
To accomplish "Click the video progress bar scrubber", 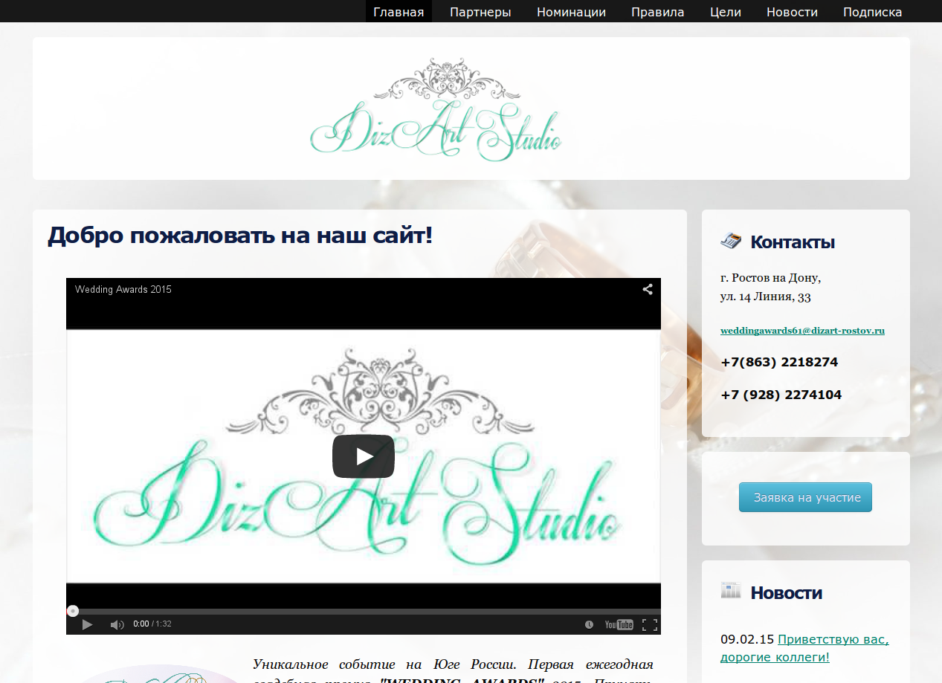I will tap(72, 611).
